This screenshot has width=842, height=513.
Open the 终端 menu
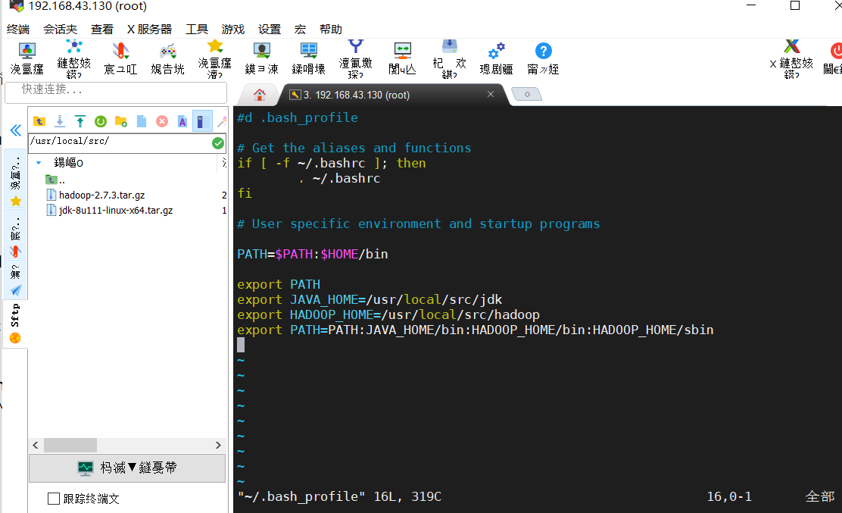pos(18,29)
